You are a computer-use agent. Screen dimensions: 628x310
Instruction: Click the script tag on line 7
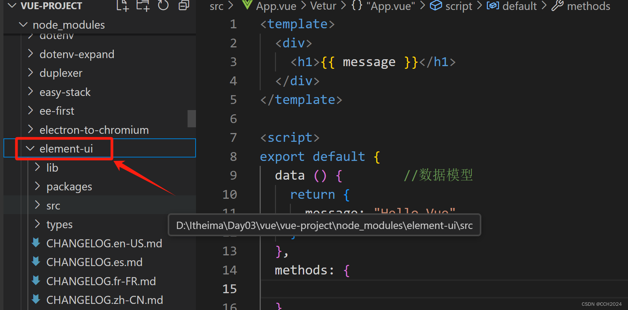tap(290, 138)
